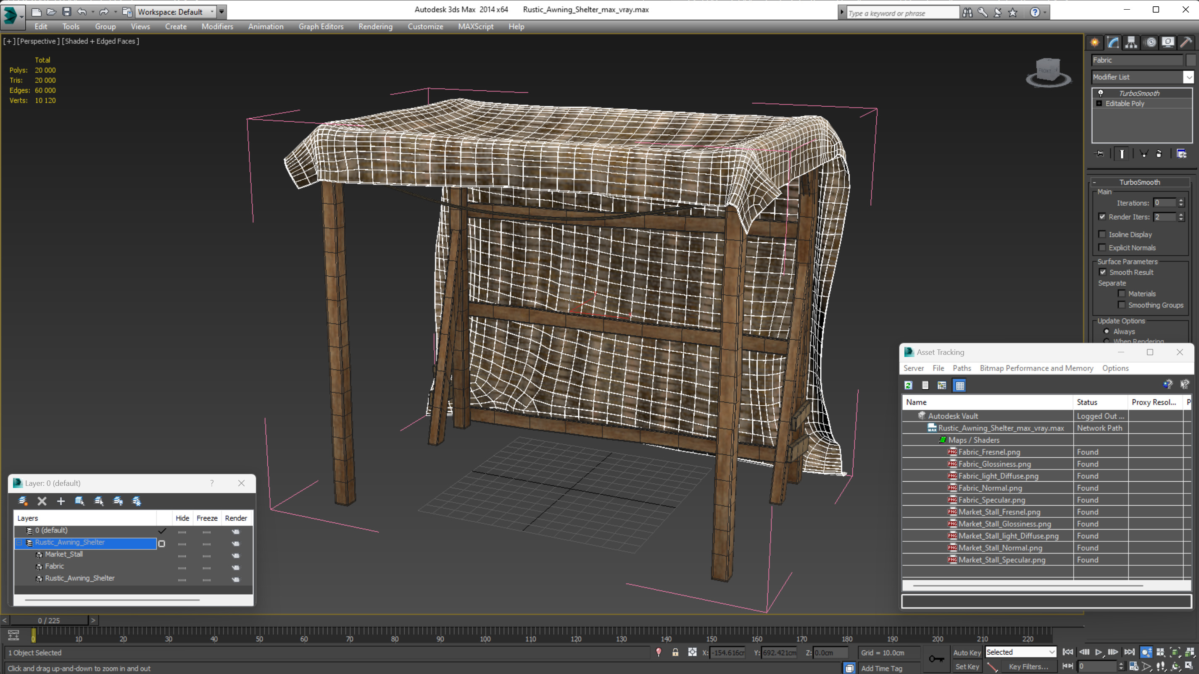The height and width of the screenshot is (674, 1199).
Task: Increase Iterations spinner value
Action: (x=1181, y=200)
